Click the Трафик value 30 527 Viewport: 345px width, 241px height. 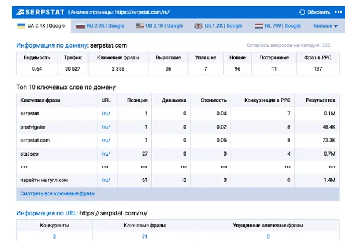(x=72, y=69)
